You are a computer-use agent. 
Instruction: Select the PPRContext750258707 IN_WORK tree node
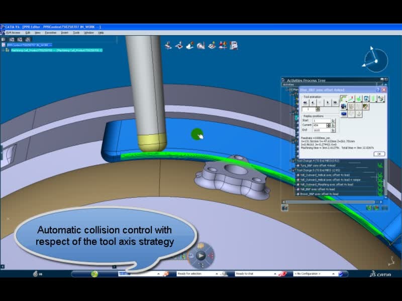click(x=30, y=45)
